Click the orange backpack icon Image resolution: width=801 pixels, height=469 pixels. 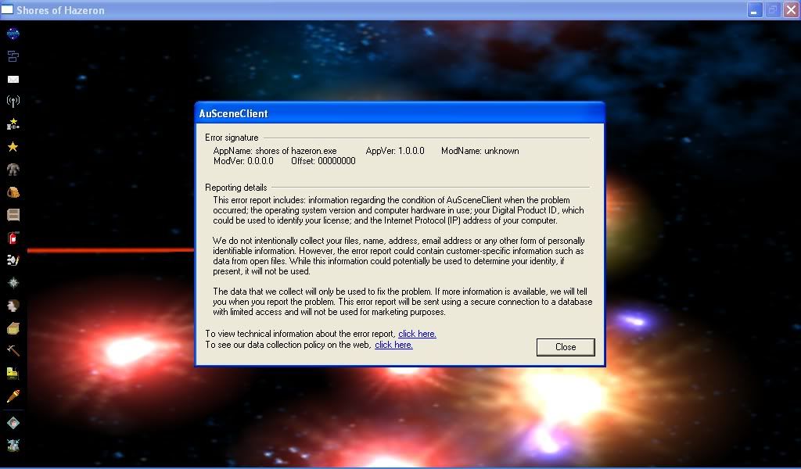click(13, 192)
